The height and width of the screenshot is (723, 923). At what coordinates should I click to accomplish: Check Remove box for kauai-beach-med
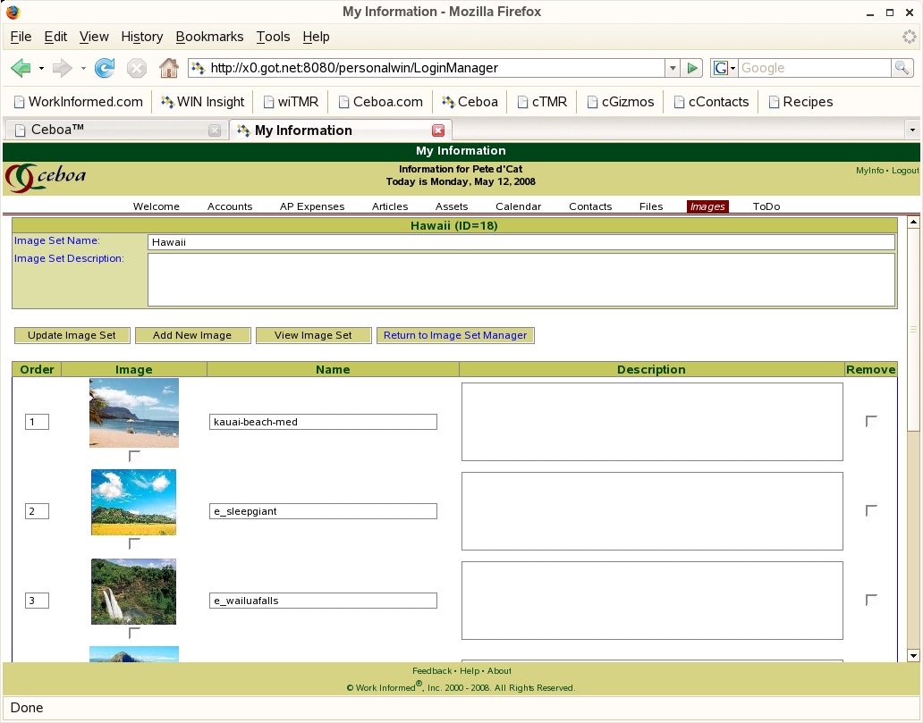pos(871,421)
